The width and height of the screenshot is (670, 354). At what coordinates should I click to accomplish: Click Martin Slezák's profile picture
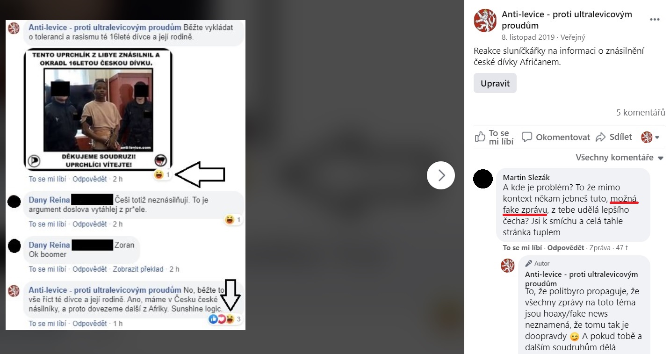pos(483,179)
